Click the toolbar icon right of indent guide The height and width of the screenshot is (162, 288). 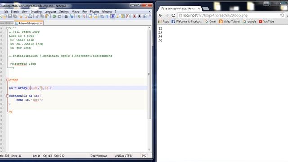117,16
